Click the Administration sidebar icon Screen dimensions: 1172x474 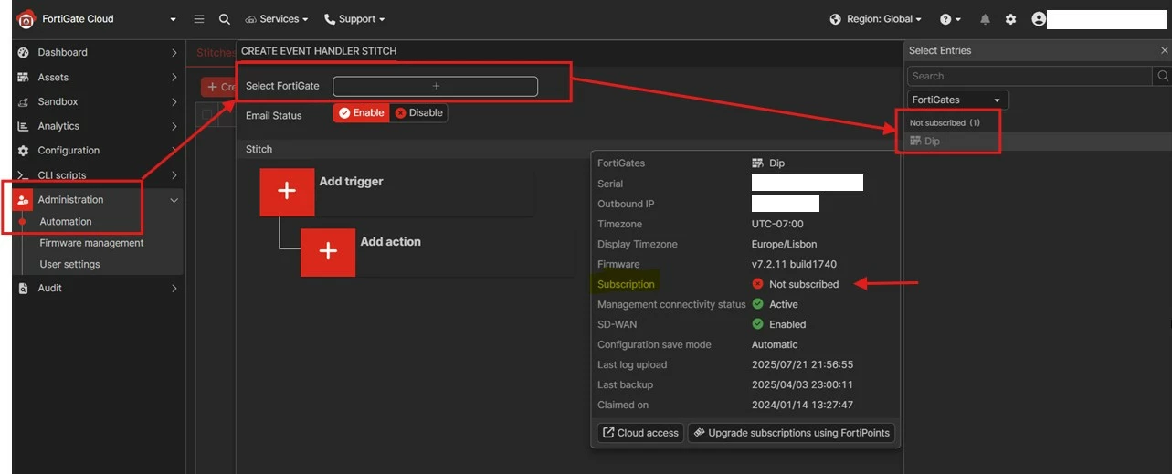pyautogui.click(x=24, y=200)
